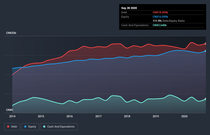This screenshot has height=135, width=210.
Task: Click the teal Cash endpoint marker
Action: [206, 99]
